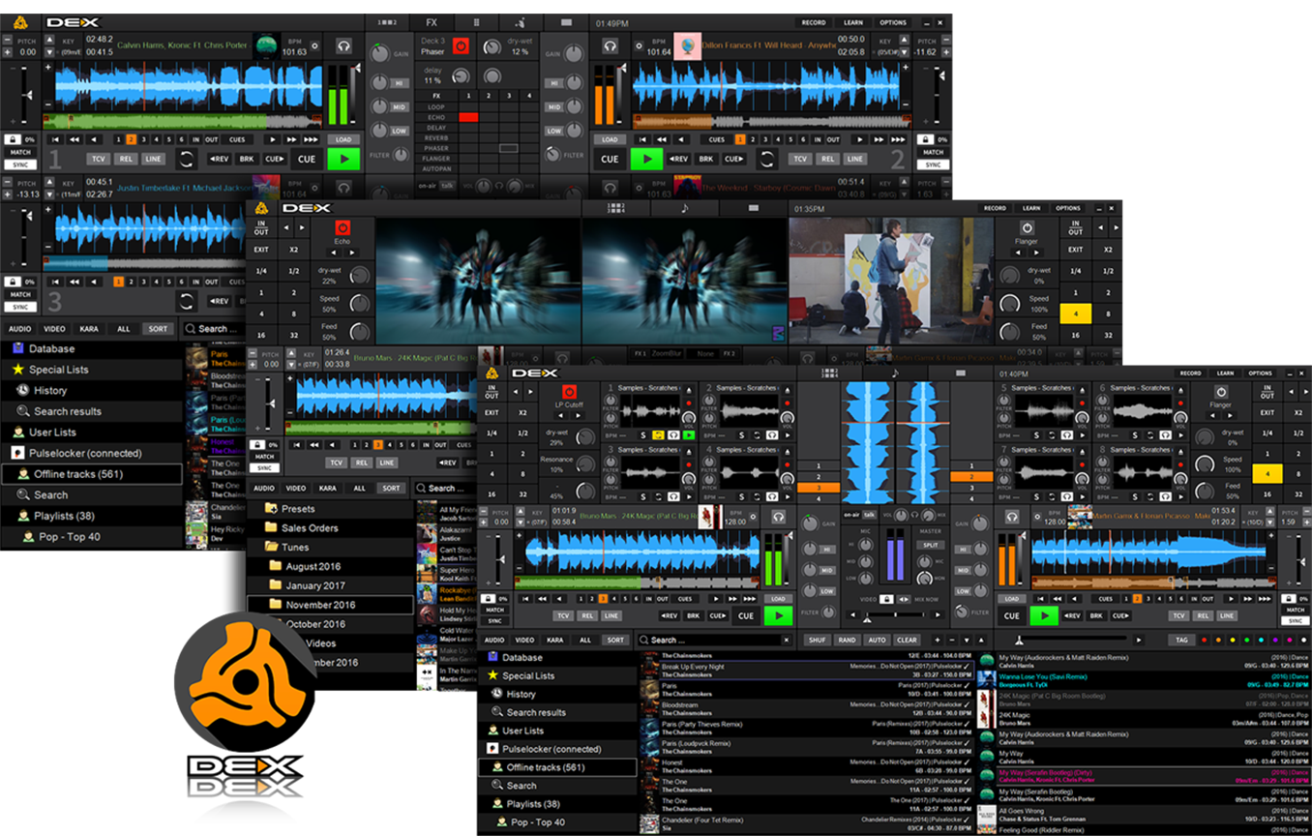Click red Phaser power icon in 01:49PM window
Image resolution: width=1312 pixels, height=836 pixels.
tap(460, 45)
